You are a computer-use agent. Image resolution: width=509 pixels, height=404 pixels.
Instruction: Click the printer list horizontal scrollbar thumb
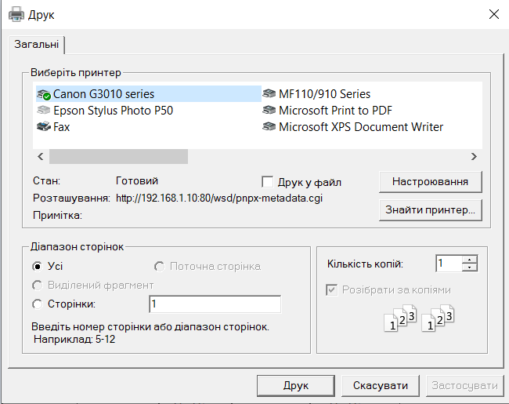118,156
